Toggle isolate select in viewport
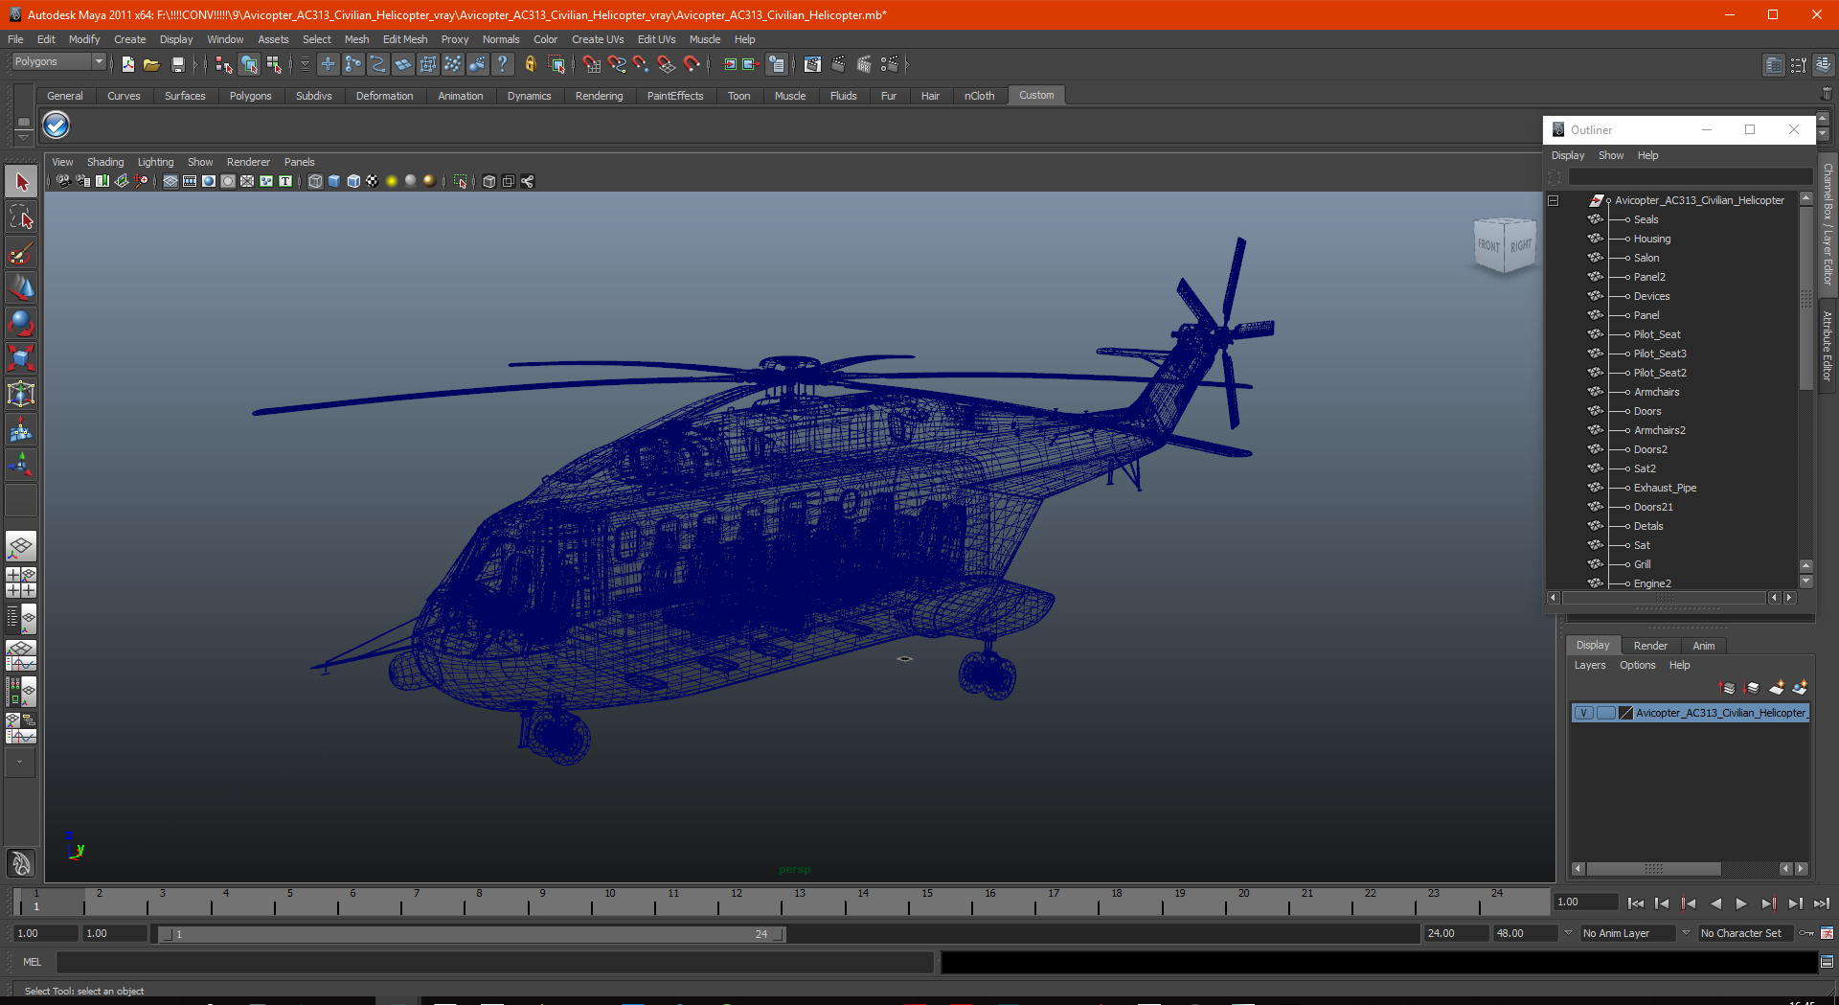The height and width of the screenshot is (1005, 1839). [x=461, y=181]
